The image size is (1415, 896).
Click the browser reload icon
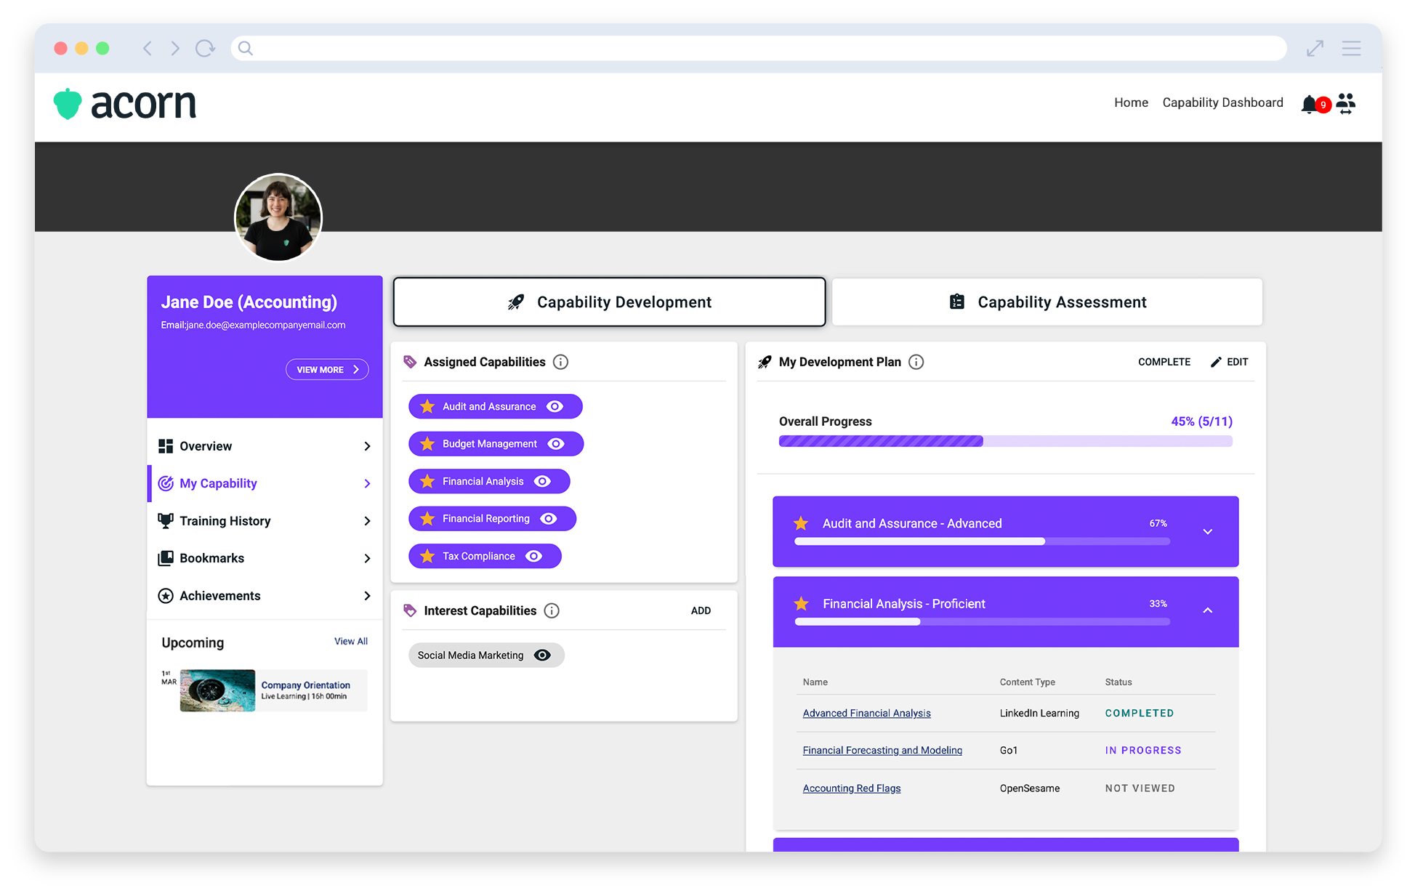(205, 49)
